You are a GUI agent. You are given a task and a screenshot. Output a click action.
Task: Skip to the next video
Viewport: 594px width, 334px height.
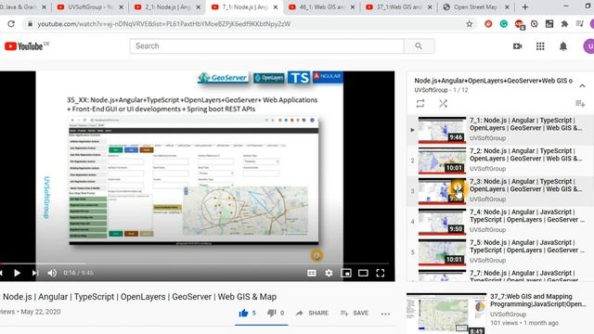point(35,273)
